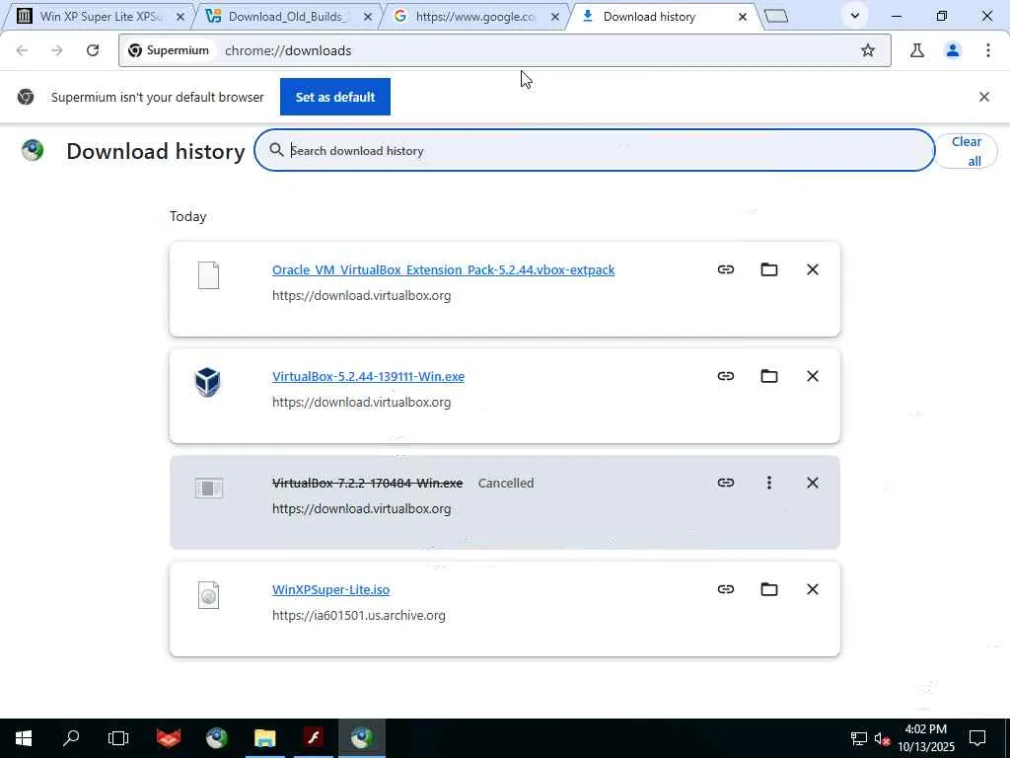The width and height of the screenshot is (1010, 758).
Task: Copy link for cancelled VirtualBox-7.2.2 download
Action: [725, 483]
